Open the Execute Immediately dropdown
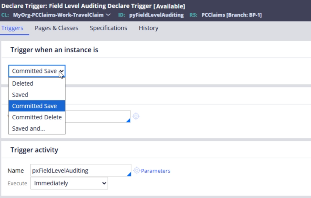The width and height of the screenshot is (311, 198). [69, 183]
